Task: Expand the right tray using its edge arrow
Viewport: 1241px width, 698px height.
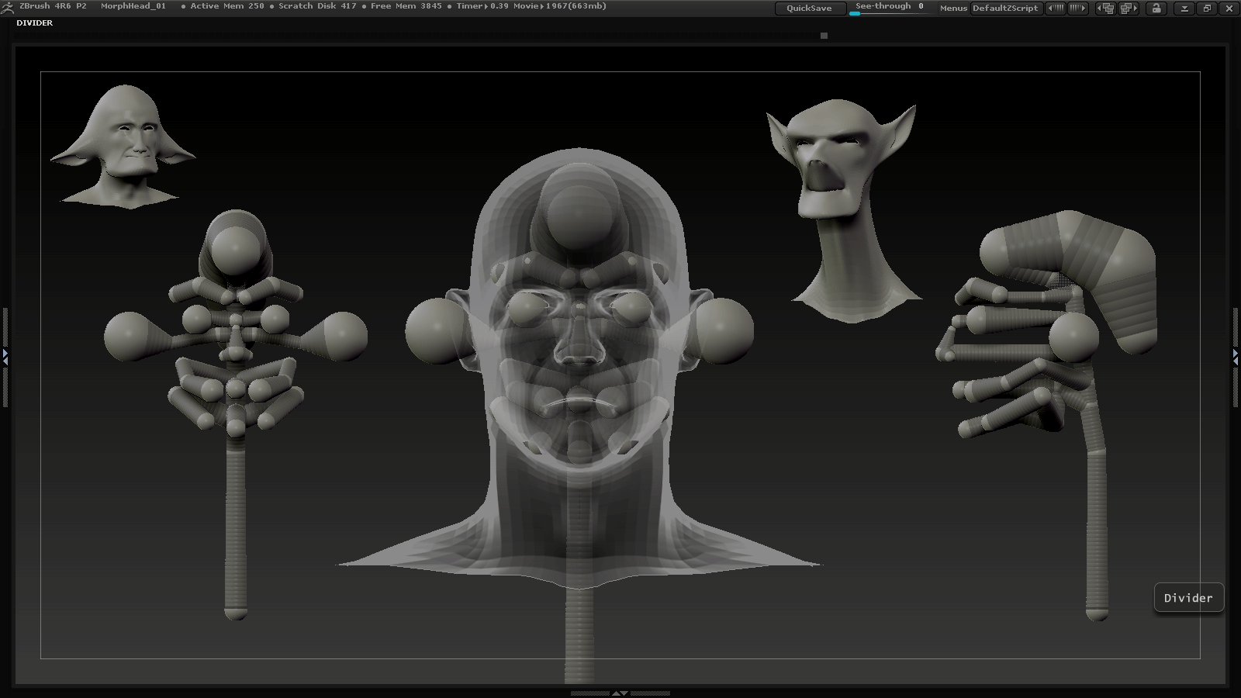Action: (x=1236, y=357)
